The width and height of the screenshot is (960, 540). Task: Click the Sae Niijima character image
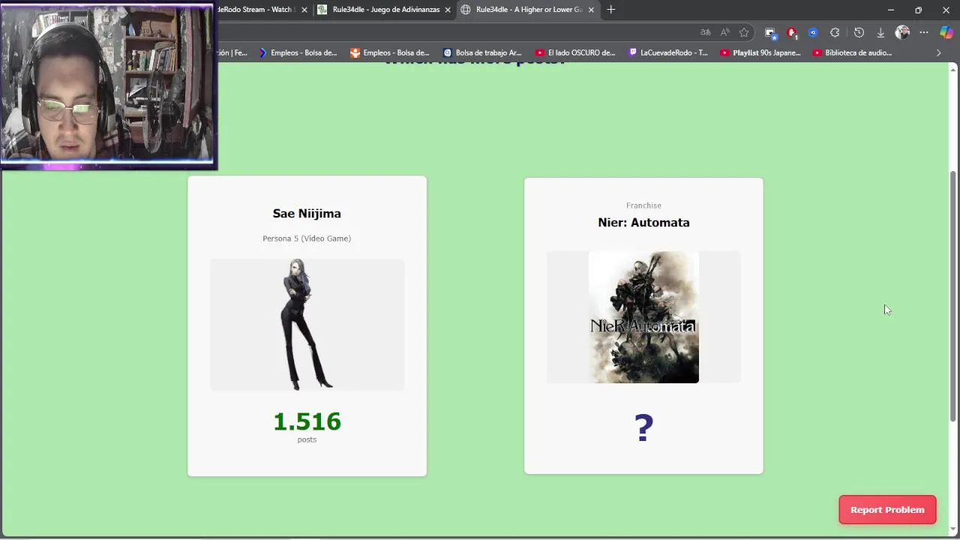(x=307, y=324)
